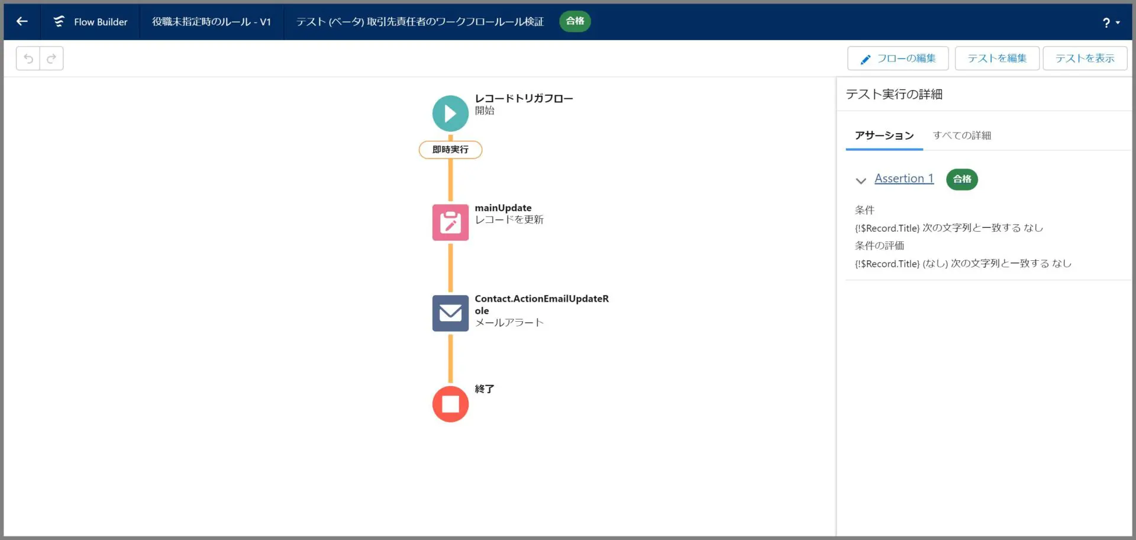The image size is (1136, 540).
Task: Click the テストを表示 button
Action: point(1085,59)
